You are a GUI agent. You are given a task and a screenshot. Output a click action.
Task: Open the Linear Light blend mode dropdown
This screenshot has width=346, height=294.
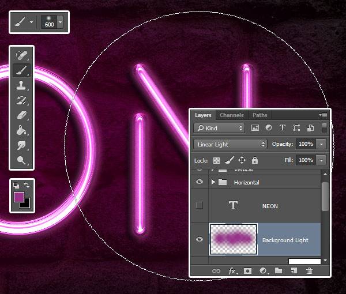[x=230, y=144]
